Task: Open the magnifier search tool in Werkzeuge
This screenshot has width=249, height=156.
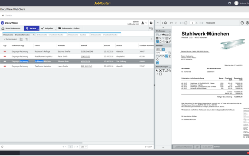Action: point(160,38)
